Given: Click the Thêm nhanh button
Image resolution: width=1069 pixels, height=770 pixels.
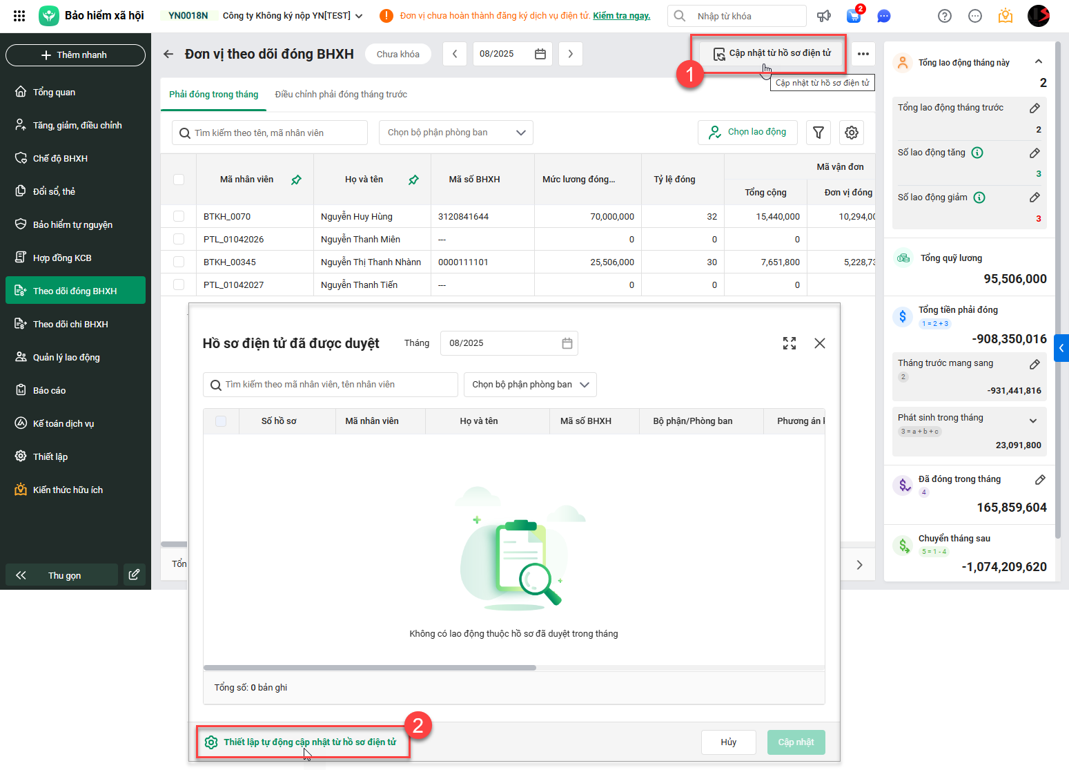Looking at the screenshot, I should (x=75, y=55).
